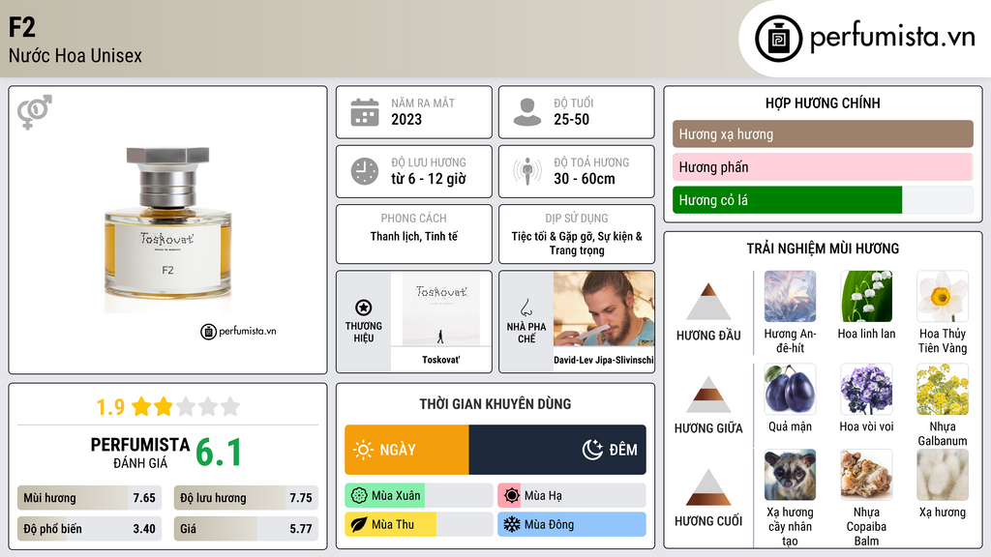
Task: Click the 1.9 user rating number
Action: click(110, 407)
